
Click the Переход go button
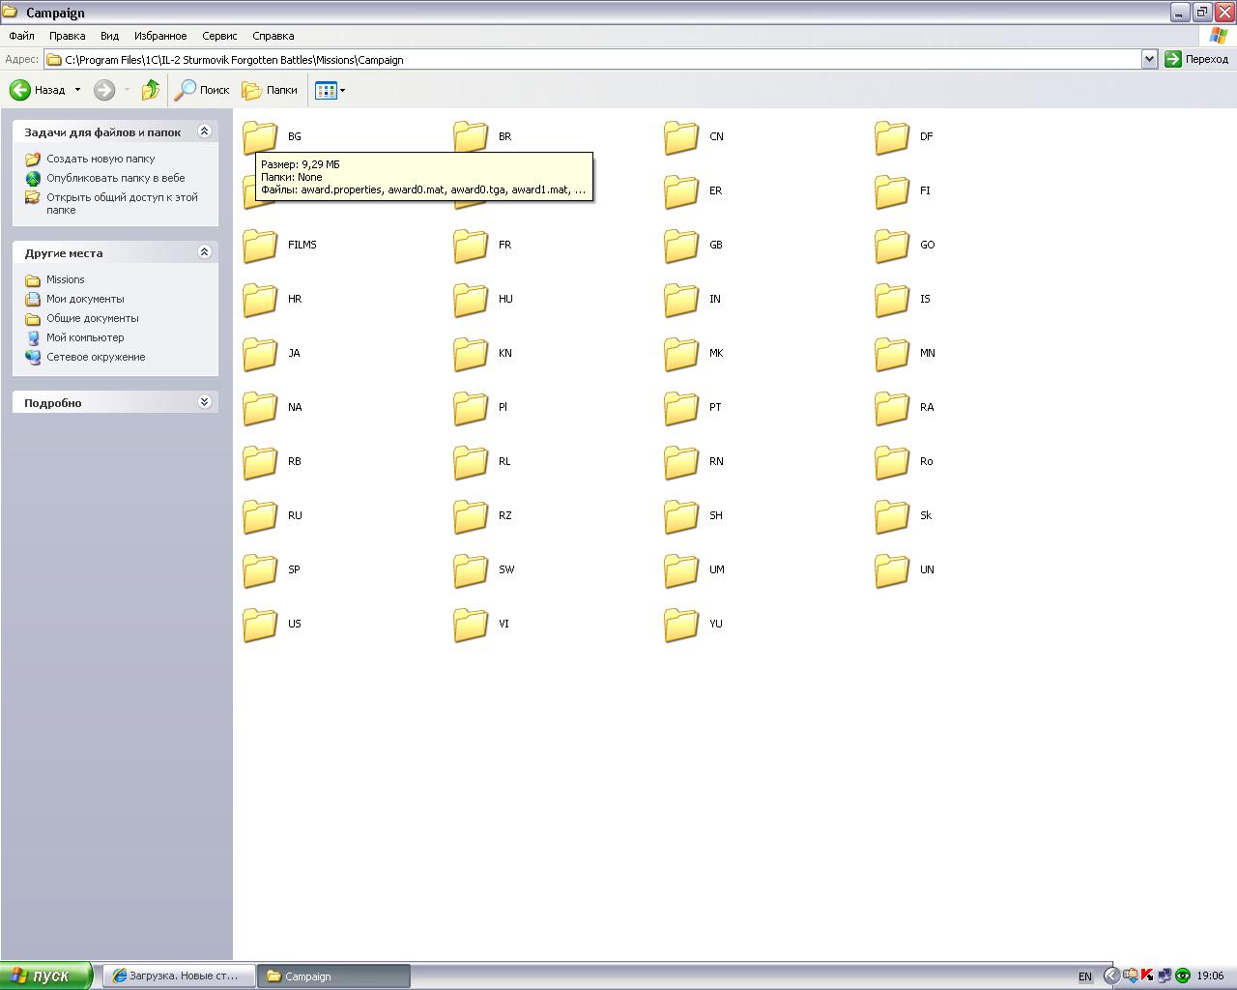click(1196, 59)
